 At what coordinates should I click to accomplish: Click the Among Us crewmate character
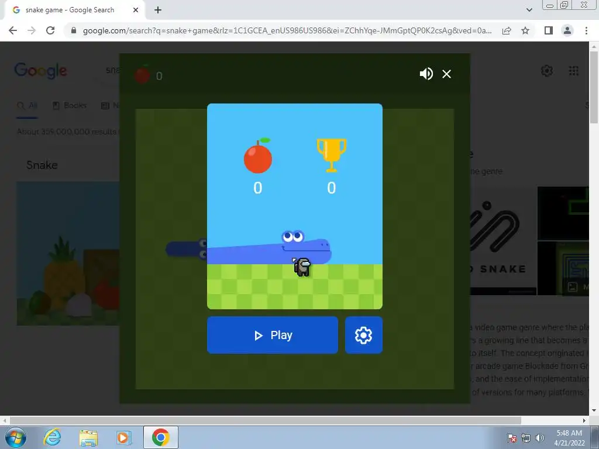[x=302, y=267]
